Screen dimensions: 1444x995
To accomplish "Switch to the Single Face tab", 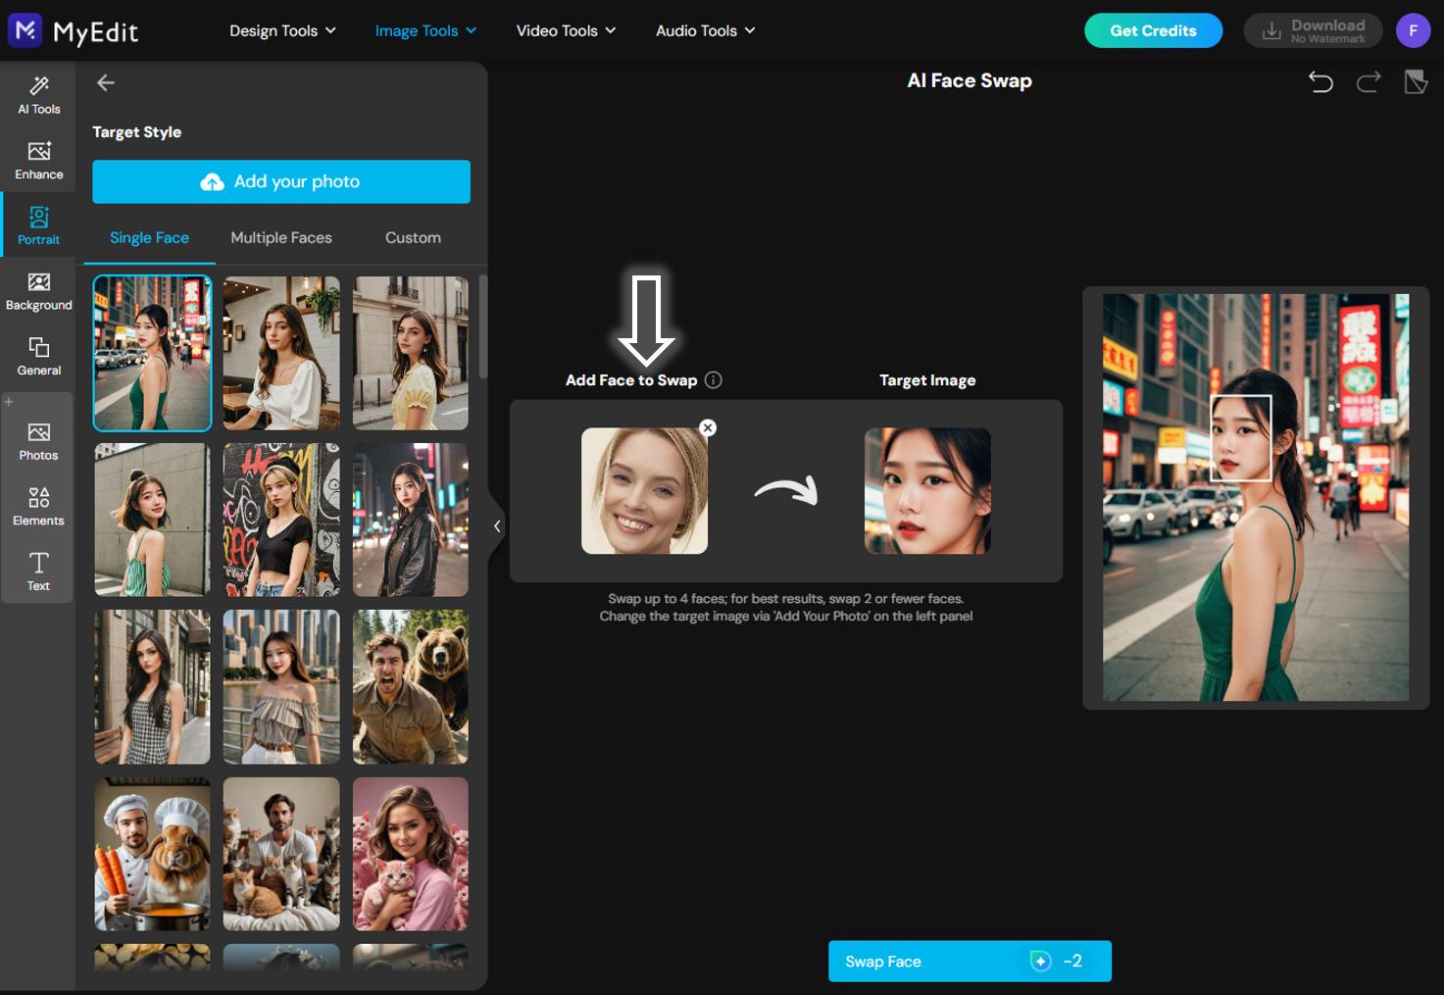I will tap(149, 238).
